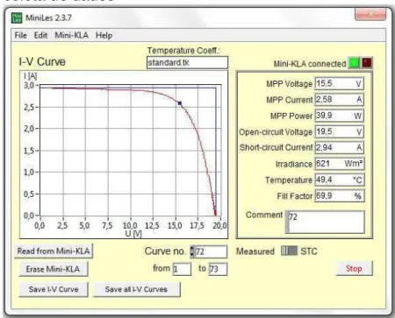This screenshot has height=318, width=395.
Task: Click the Curve no. stepper arrows
Action: click(x=192, y=251)
